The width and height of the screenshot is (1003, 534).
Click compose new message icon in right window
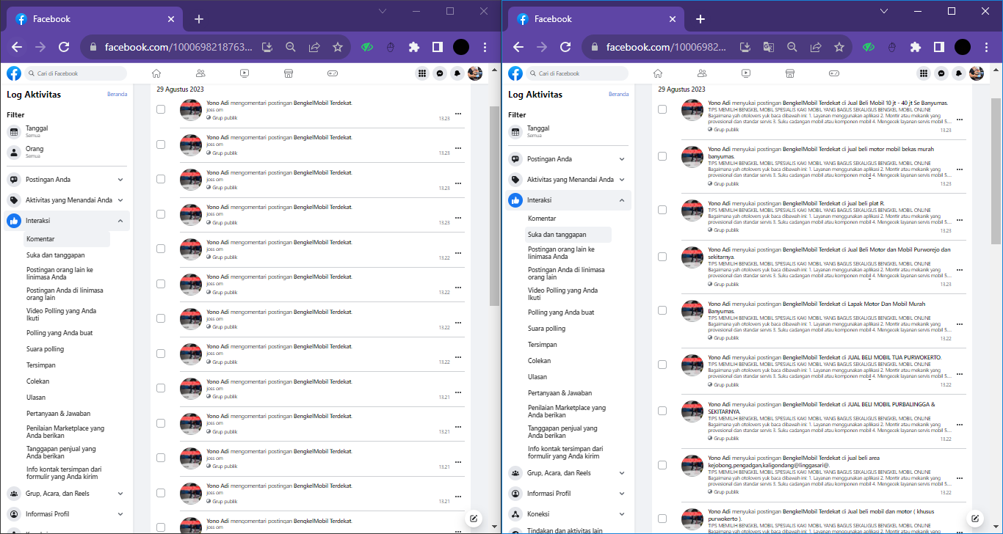tap(975, 518)
